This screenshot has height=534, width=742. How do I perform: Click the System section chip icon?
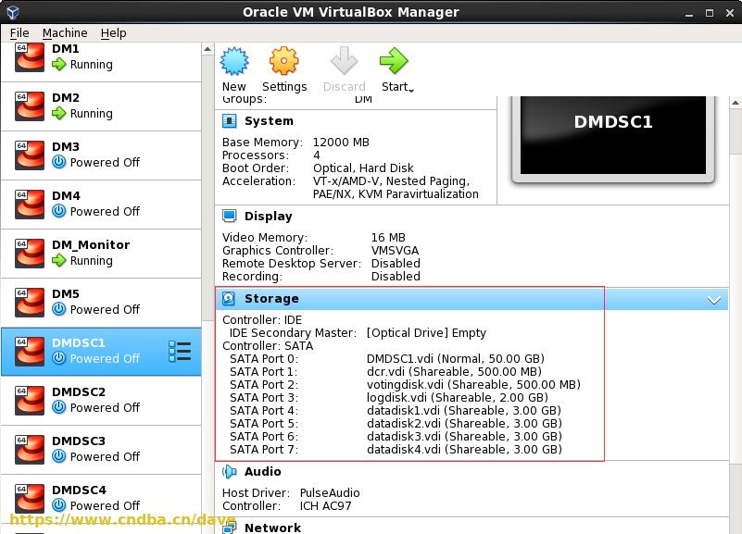click(x=230, y=121)
